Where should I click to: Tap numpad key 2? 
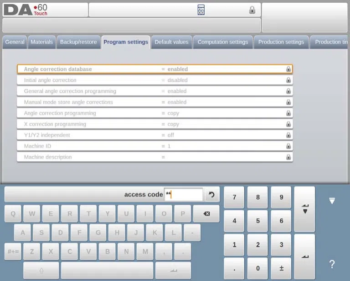[x=257, y=245]
